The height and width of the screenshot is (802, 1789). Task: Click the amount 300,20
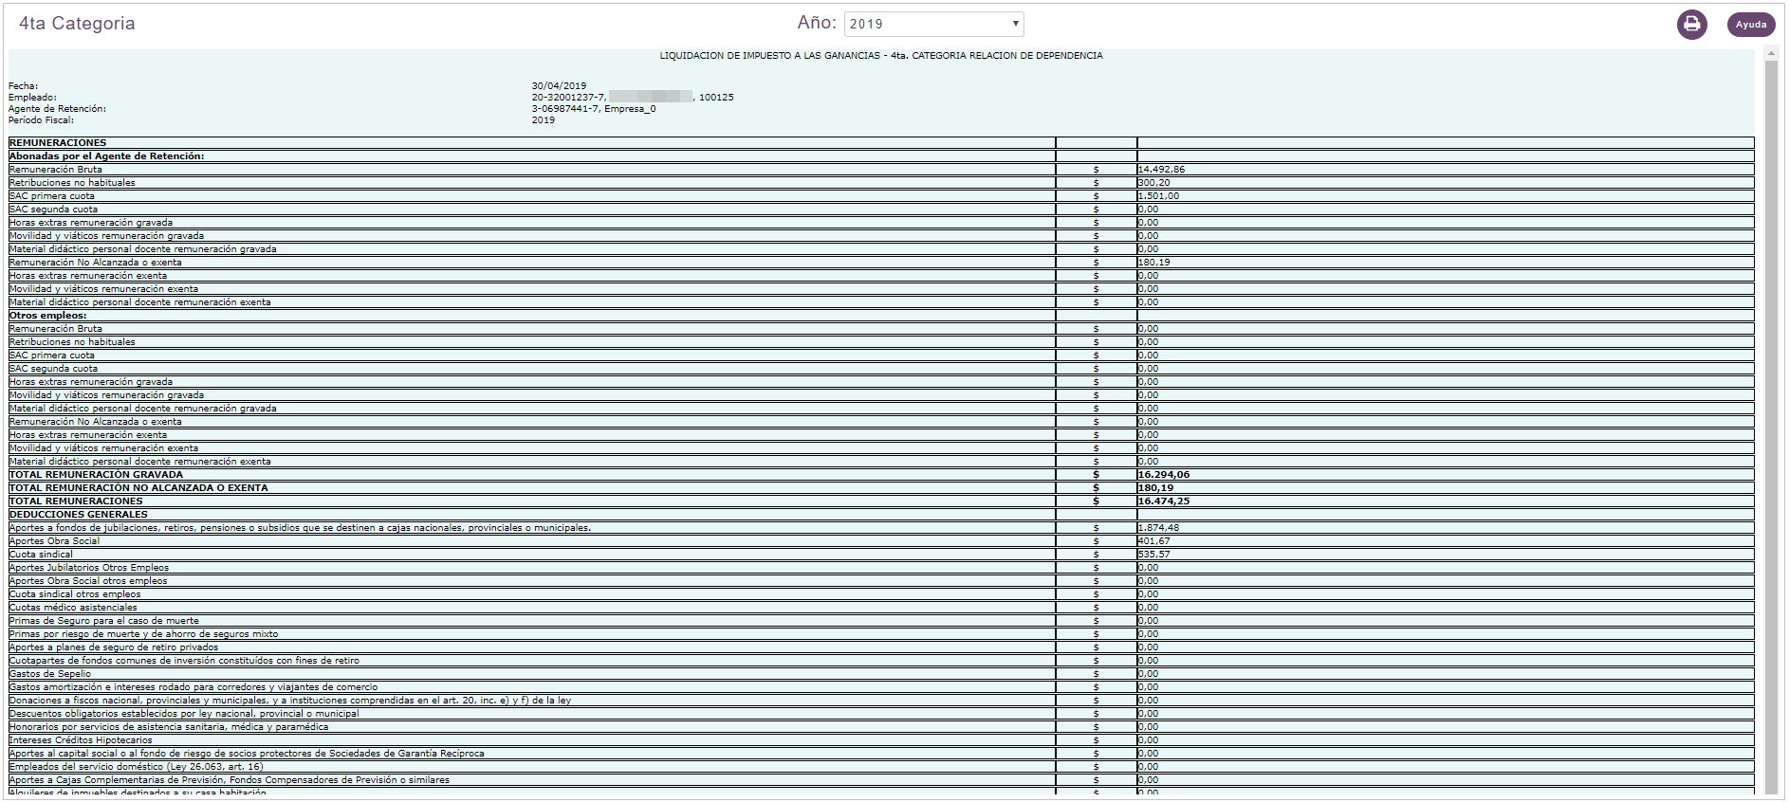(1154, 183)
